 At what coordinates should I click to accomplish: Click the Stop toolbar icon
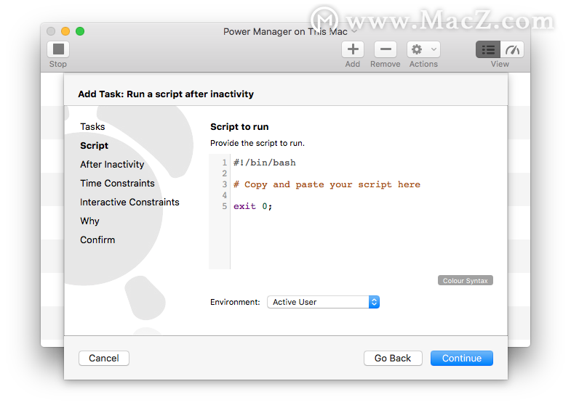(58, 49)
